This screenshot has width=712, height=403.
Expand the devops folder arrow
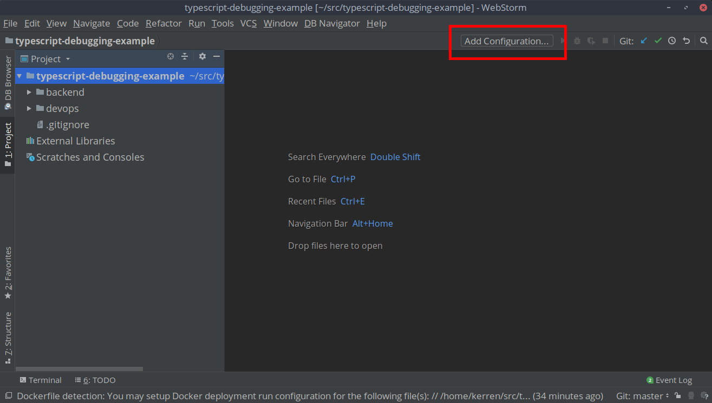point(29,109)
